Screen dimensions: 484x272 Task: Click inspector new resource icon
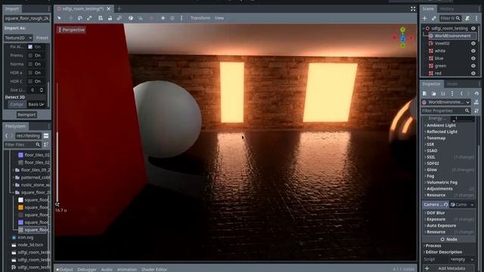(425, 94)
